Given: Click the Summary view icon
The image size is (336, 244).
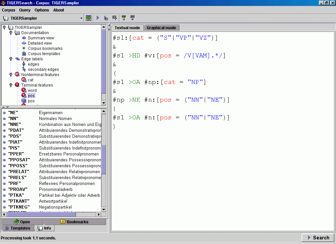Looking at the screenshot, I should click(24, 38).
